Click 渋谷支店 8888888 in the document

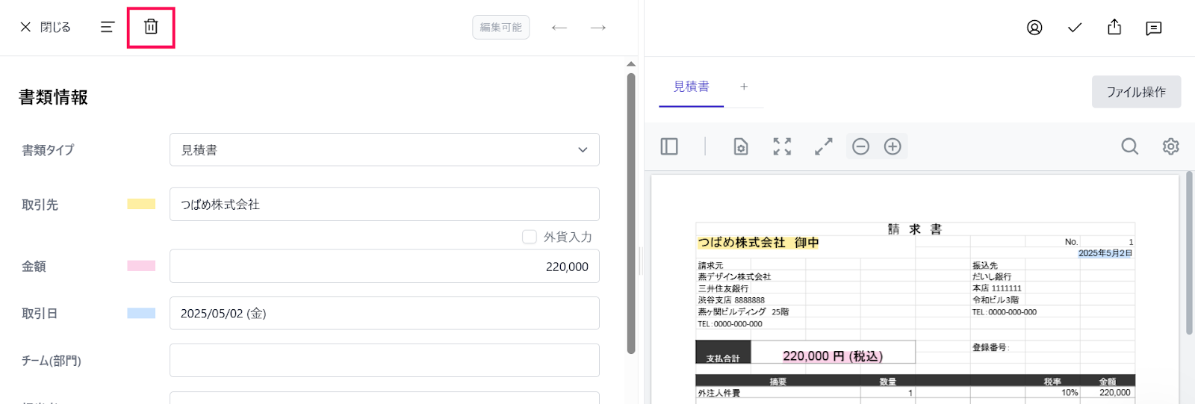coord(731,300)
